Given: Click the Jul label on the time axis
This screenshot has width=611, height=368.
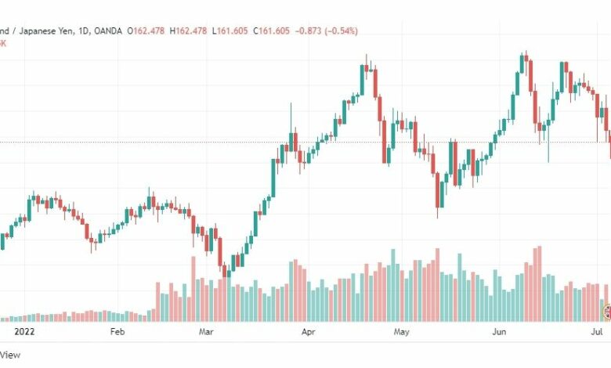Looking at the screenshot, I should click(x=597, y=332).
